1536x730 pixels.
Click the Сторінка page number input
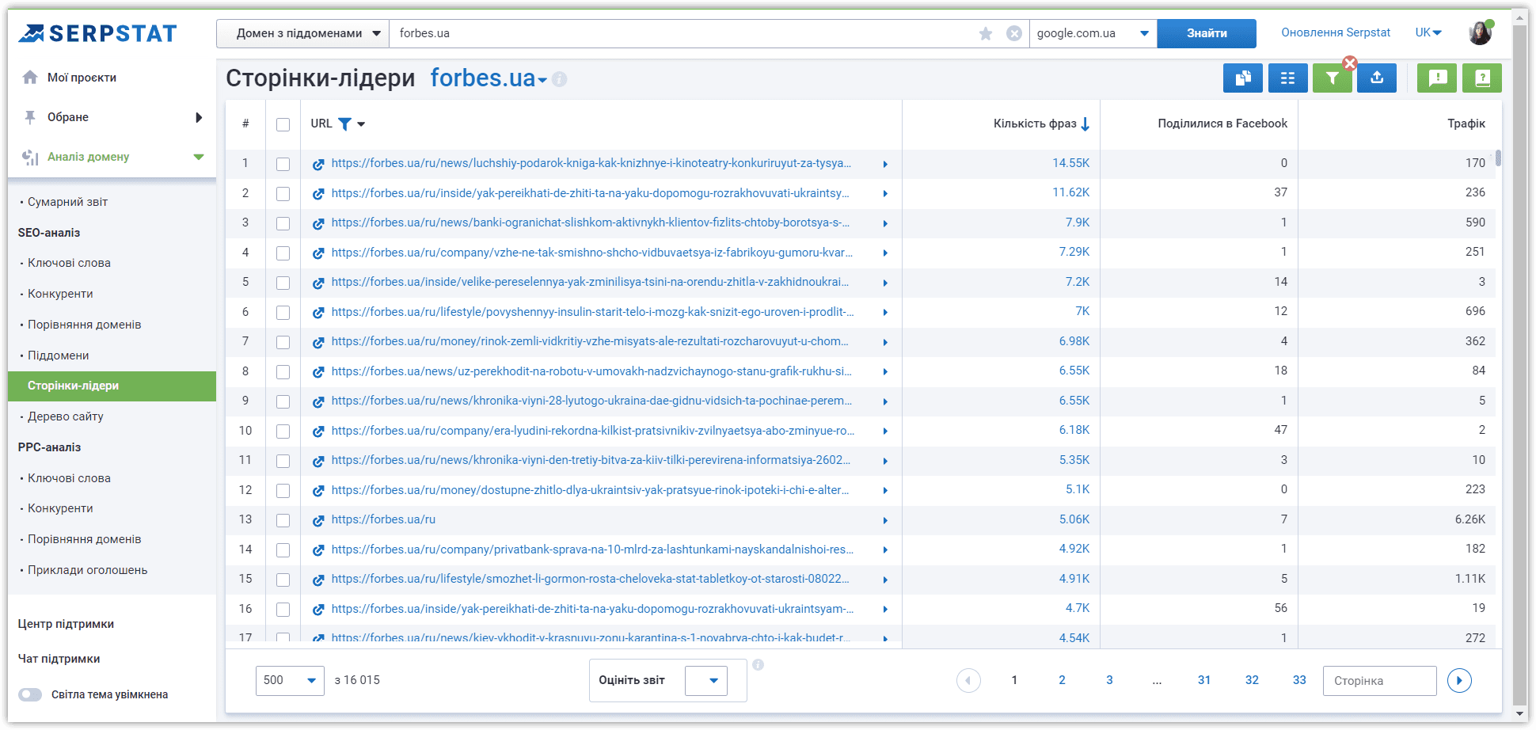[x=1379, y=680]
